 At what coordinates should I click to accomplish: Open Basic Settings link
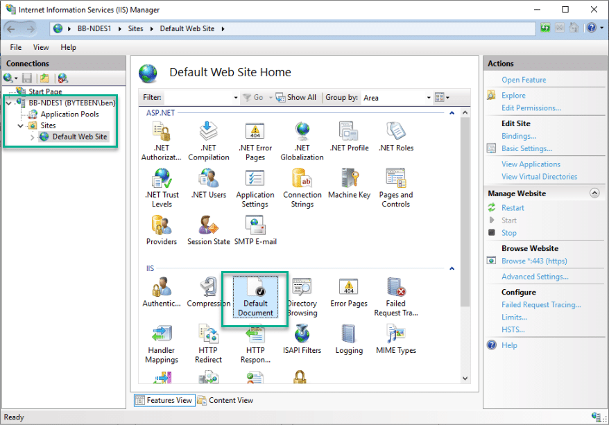point(526,148)
